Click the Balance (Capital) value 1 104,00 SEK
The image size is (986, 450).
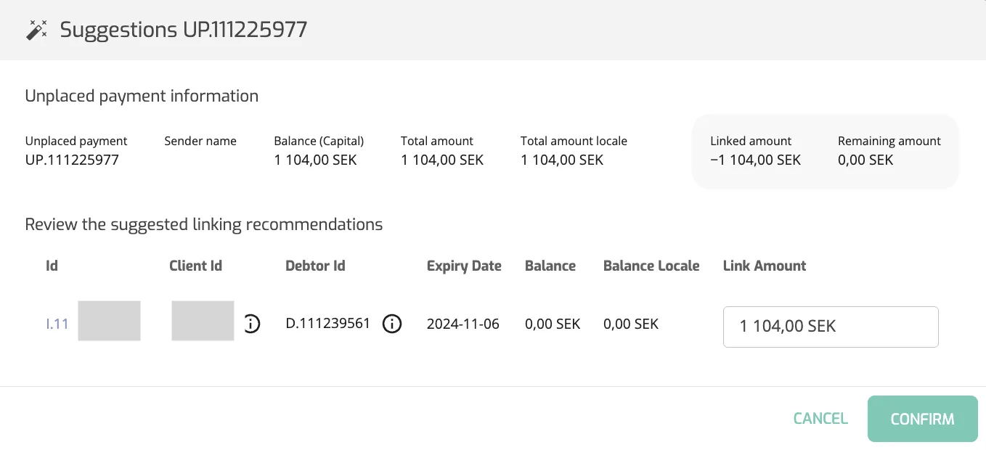click(315, 160)
